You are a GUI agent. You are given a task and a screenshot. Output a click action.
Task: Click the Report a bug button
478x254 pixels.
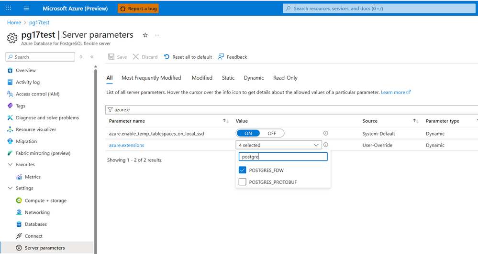click(138, 9)
